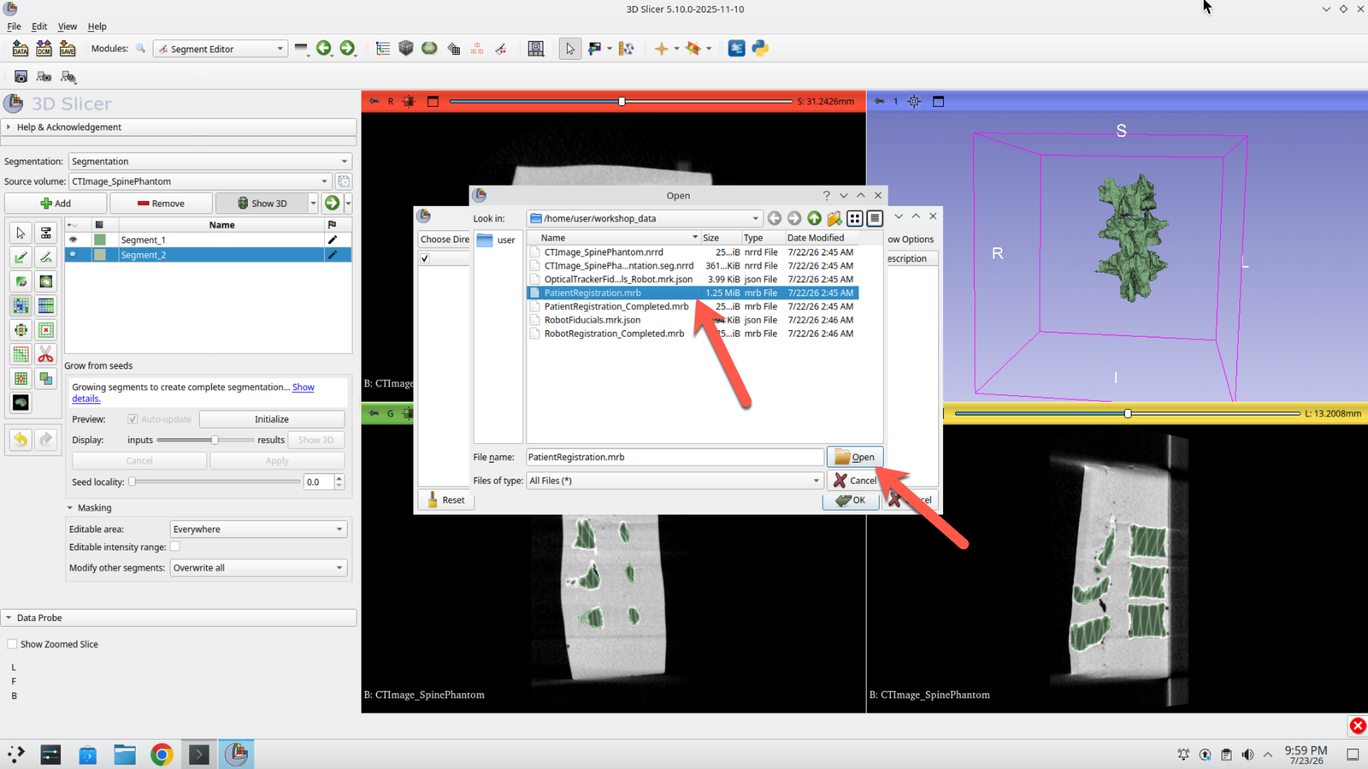Click the Date Modified column header
1368x769 pixels.
pos(821,238)
